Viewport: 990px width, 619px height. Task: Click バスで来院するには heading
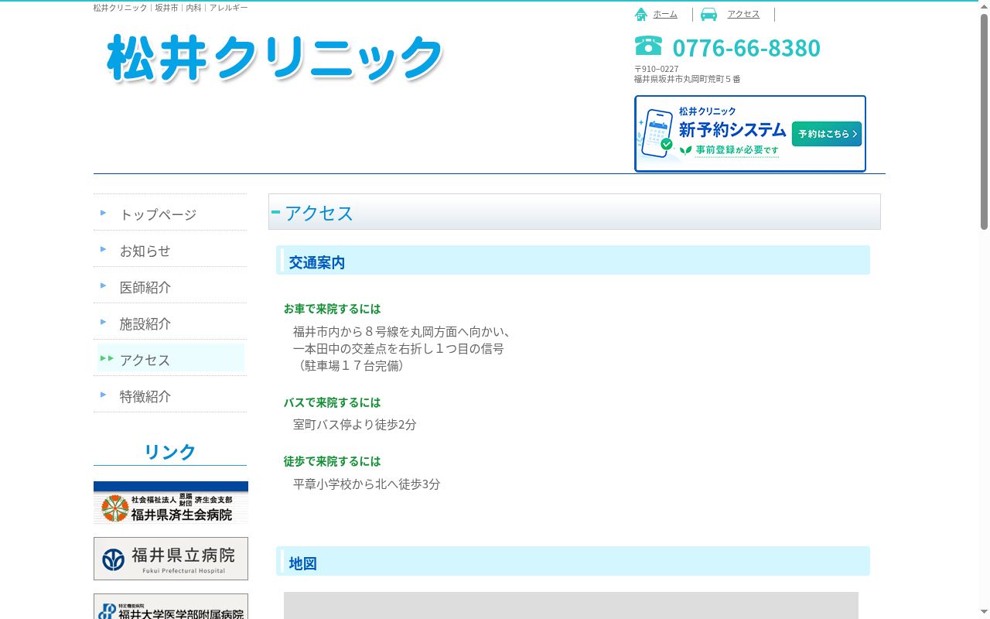coord(333,402)
